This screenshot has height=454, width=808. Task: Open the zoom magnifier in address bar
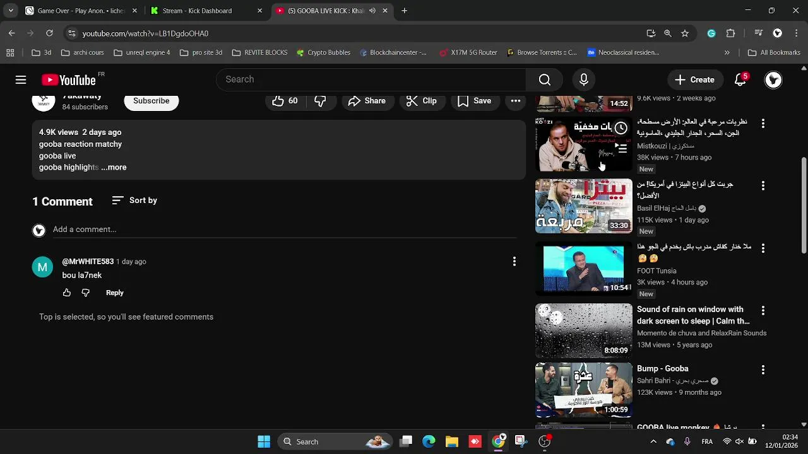coord(668,33)
